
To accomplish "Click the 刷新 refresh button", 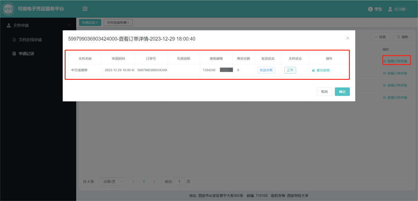I will point(403,37).
